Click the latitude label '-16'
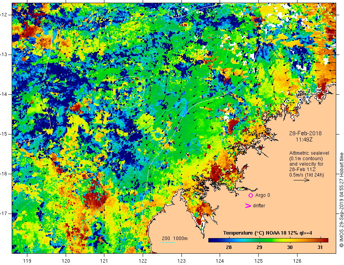 point(4,174)
